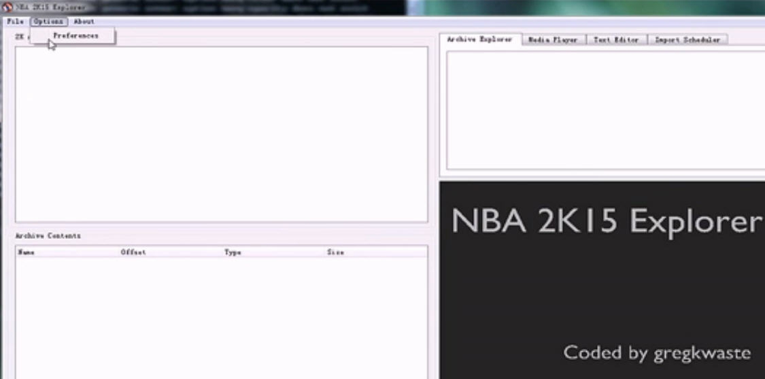Choose Preferences from the Options dropdown
765x379 pixels.
tap(73, 35)
